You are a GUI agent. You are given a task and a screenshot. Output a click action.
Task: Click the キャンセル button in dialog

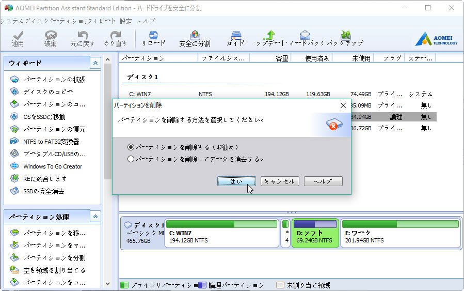(280, 181)
